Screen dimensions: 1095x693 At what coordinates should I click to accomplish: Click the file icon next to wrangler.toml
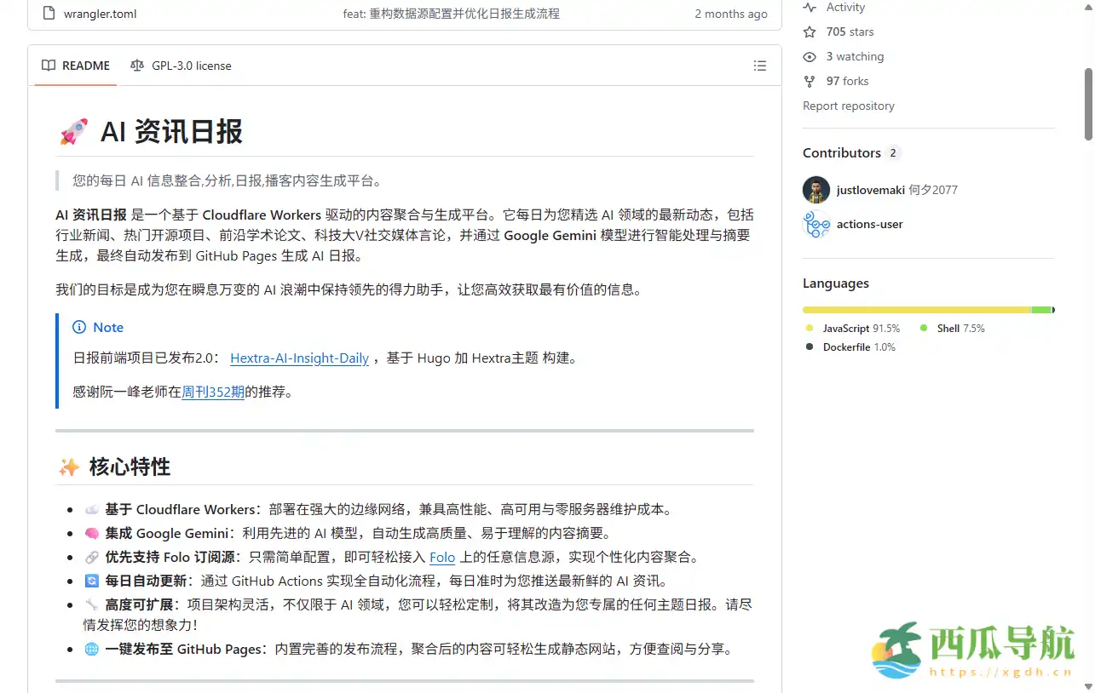pos(49,14)
